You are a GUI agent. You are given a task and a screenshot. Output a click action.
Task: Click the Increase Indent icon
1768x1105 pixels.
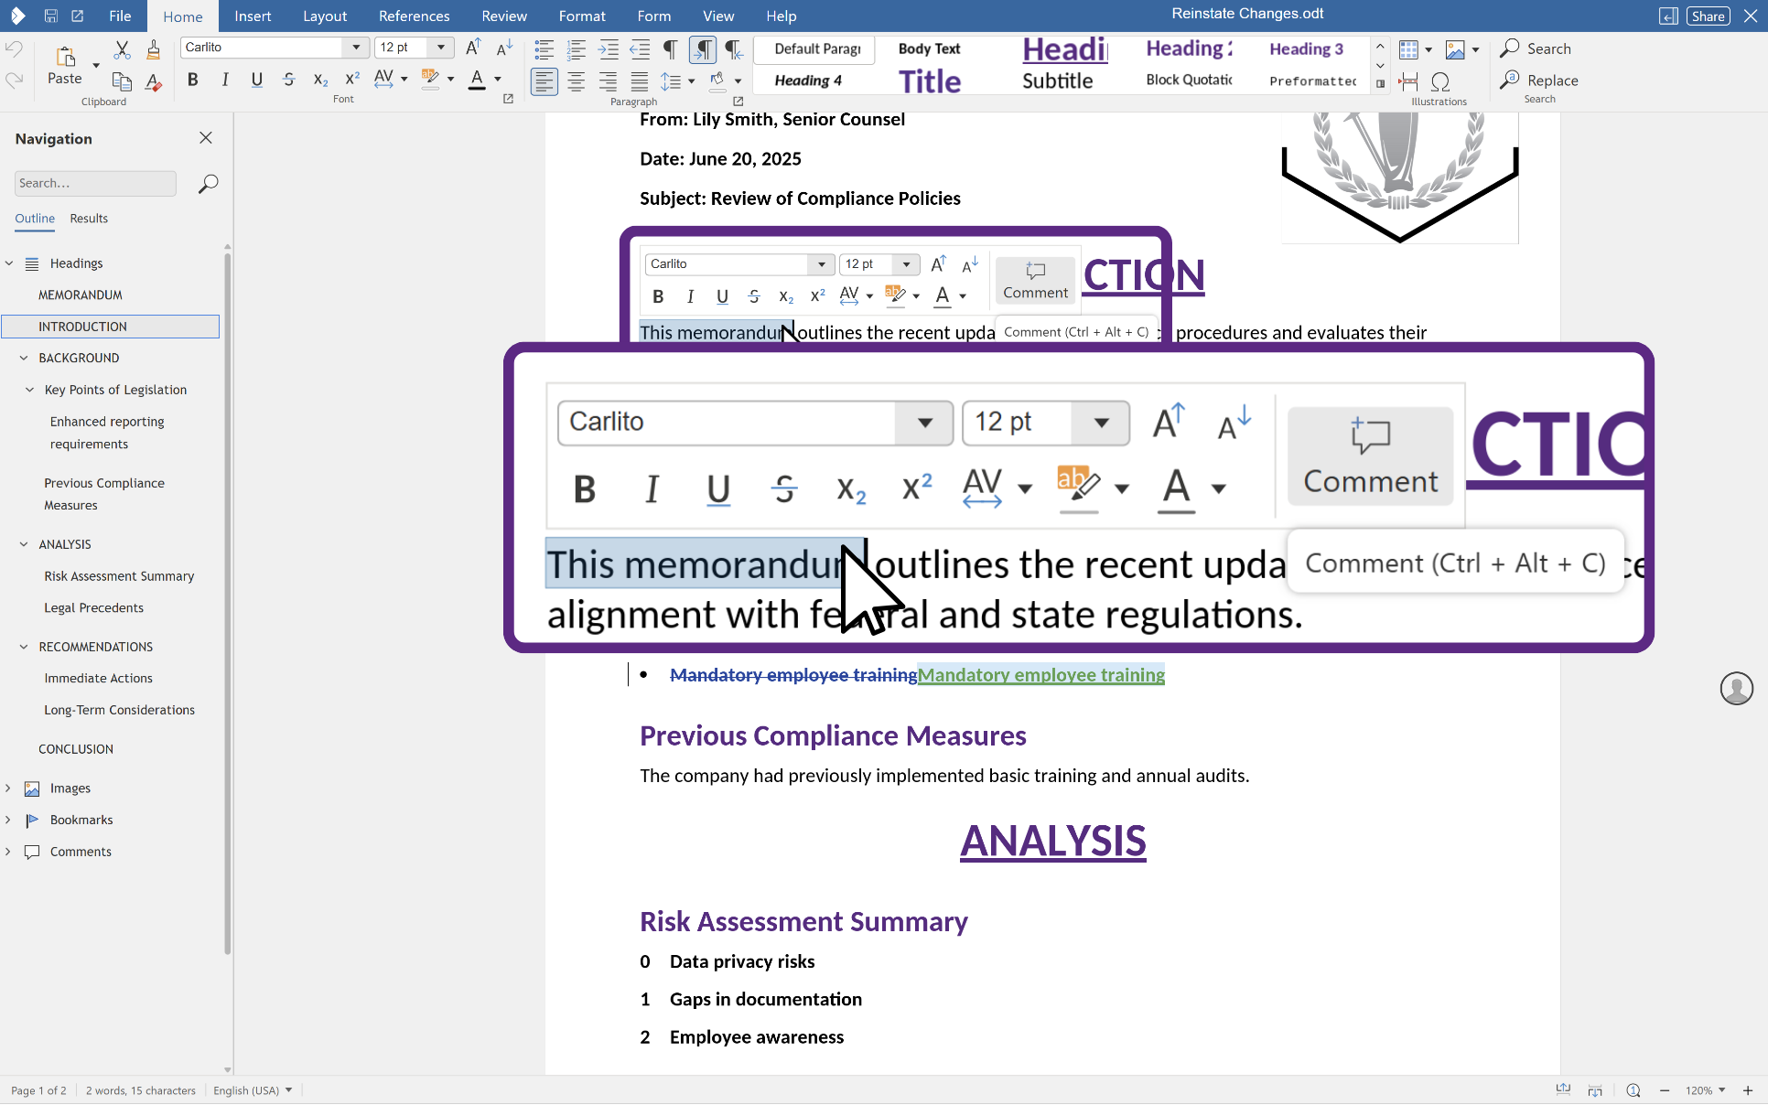click(608, 49)
